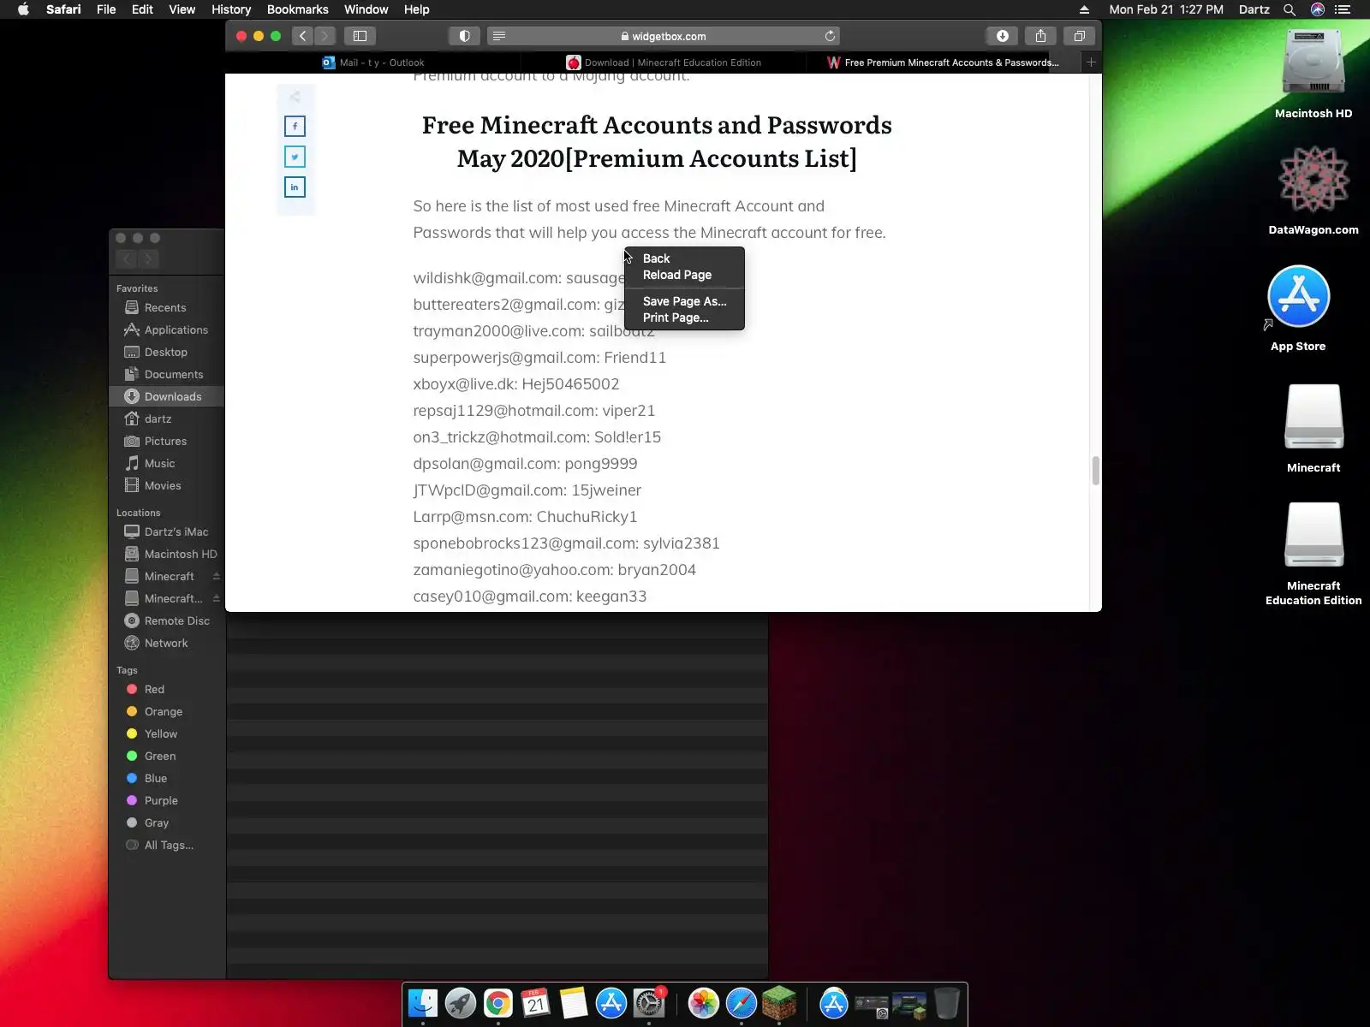The image size is (1370, 1027).
Task: Open the dartz home folder in Finder
Action: pos(166,419)
